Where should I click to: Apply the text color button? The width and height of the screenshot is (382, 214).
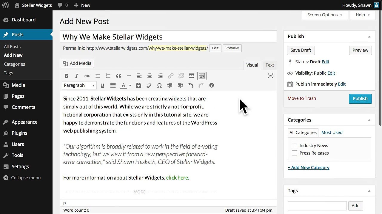pyautogui.click(x=123, y=86)
